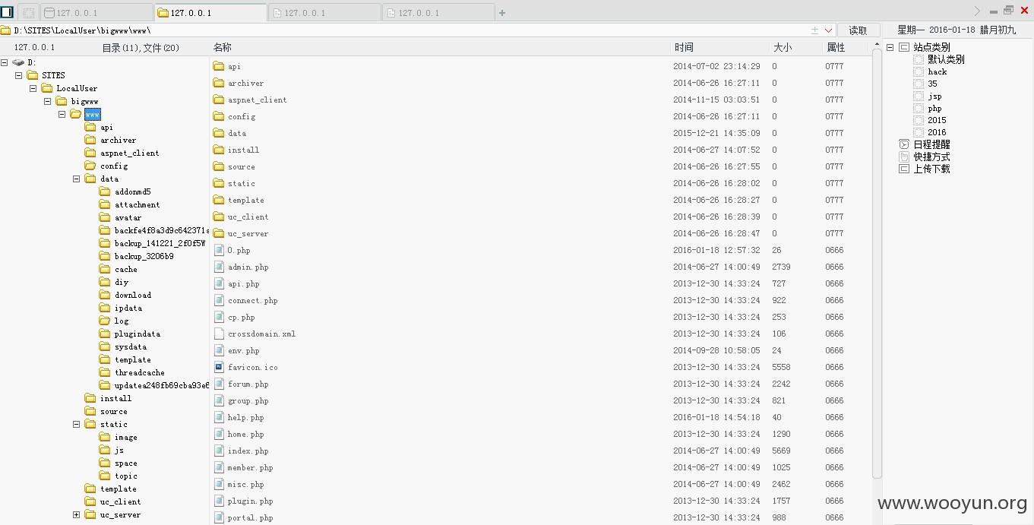Collapse the D: drive tree node
The image size is (1034, 525).
[5, 62]
